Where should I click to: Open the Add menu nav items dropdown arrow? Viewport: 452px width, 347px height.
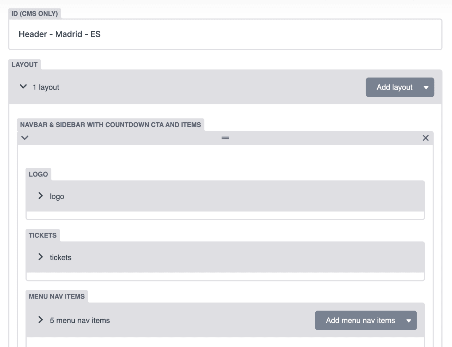409,320
